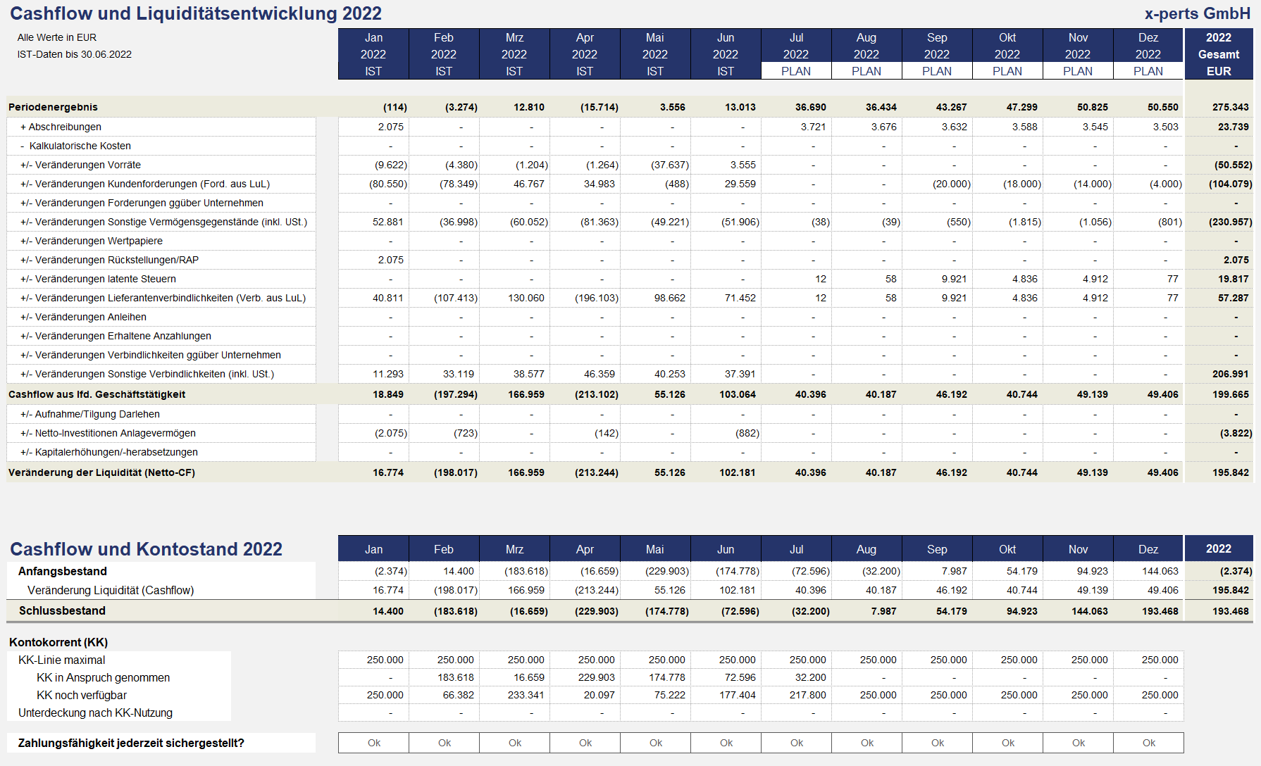
Task: Select Veränderungen Anleihen row label
Action: coord(83,317)
